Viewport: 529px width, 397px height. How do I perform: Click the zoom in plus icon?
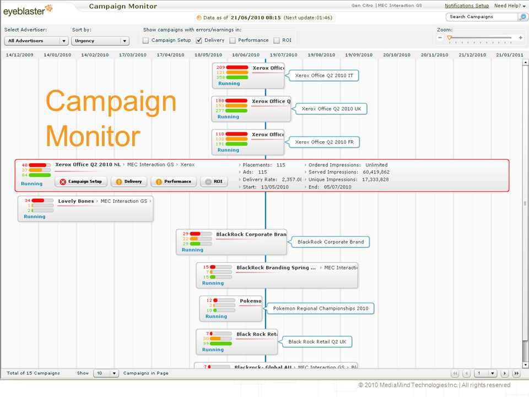[521, 38]
